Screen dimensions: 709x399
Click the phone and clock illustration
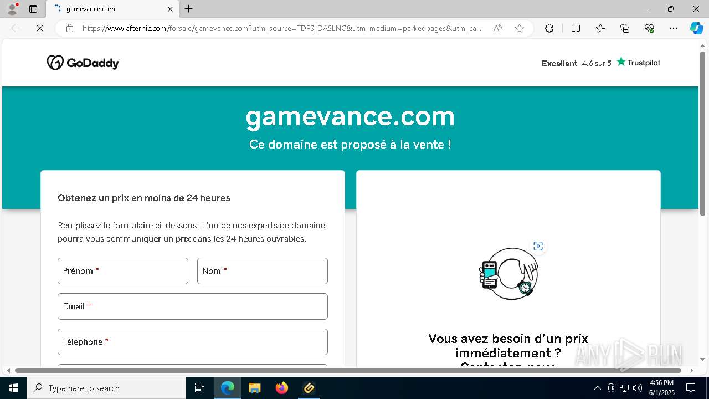508,274
